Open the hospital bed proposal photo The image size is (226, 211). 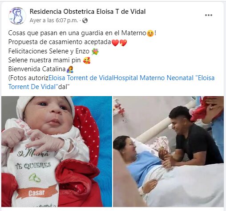coord(168,151)
